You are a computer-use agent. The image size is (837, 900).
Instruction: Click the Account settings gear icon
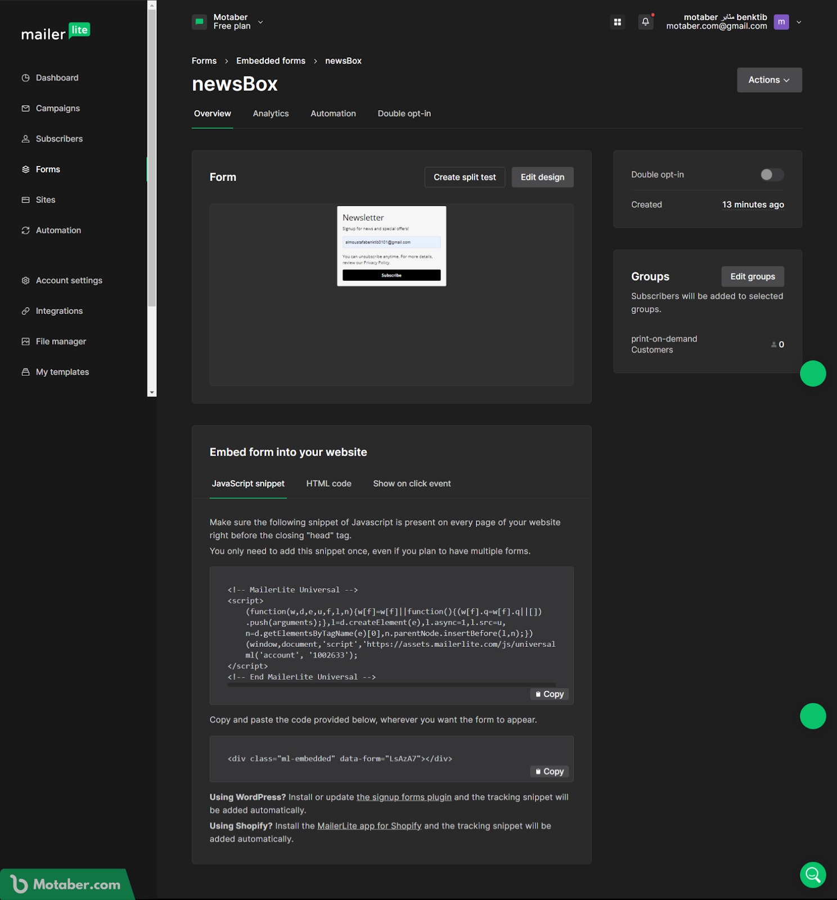(25, 280)
